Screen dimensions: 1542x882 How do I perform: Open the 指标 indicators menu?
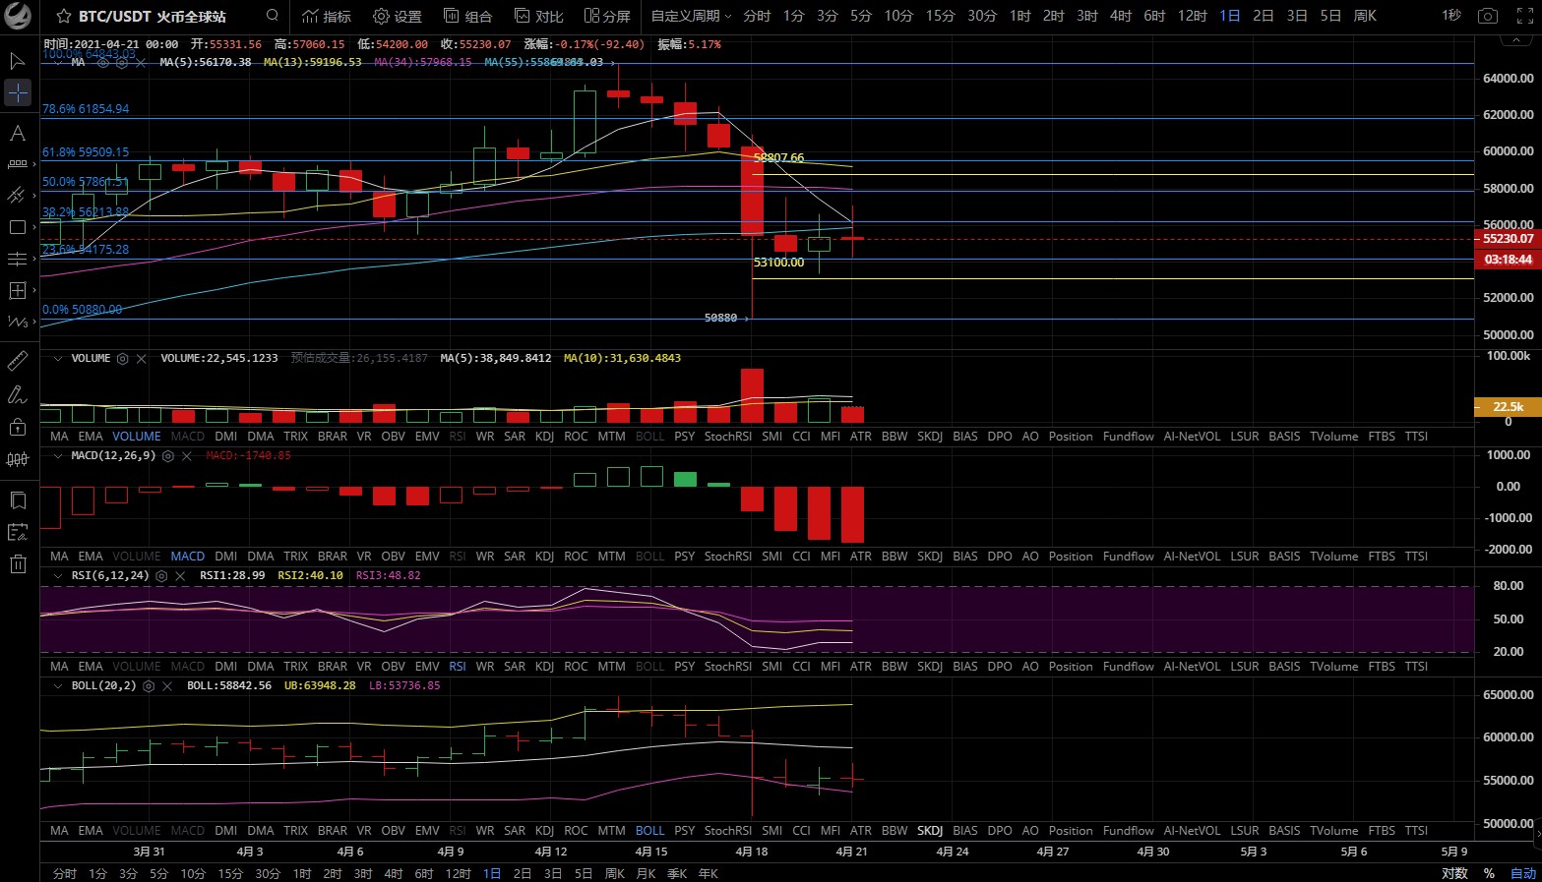327,16
